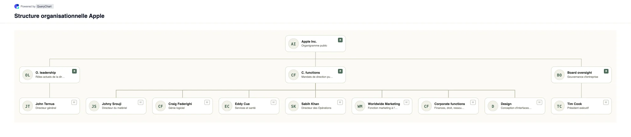Click the M badge on O. leadership card

tap(74, 71)
